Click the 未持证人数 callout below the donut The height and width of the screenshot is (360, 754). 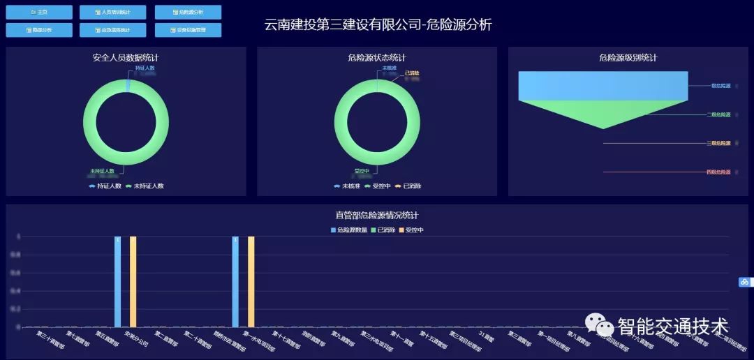[102, 171]
